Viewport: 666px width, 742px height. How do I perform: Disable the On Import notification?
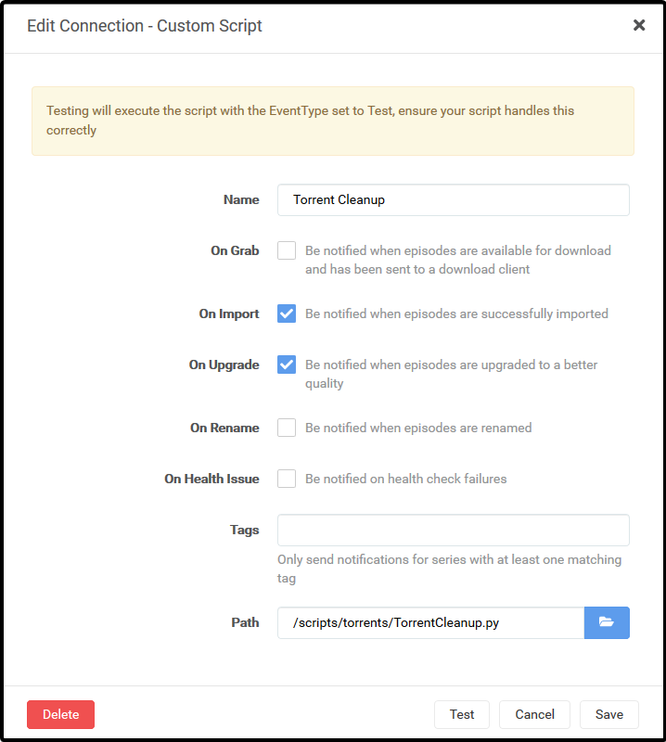pos(286,313)
